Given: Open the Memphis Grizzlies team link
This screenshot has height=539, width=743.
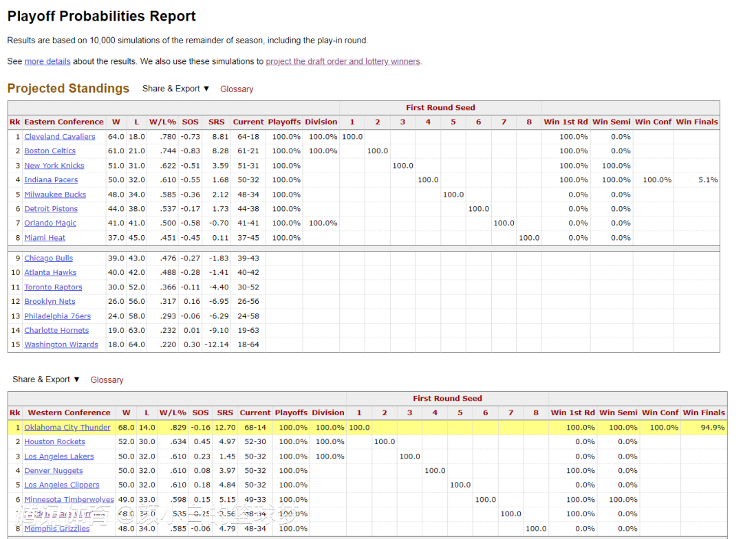Looking at the screenshot, I should click(57, 528).
